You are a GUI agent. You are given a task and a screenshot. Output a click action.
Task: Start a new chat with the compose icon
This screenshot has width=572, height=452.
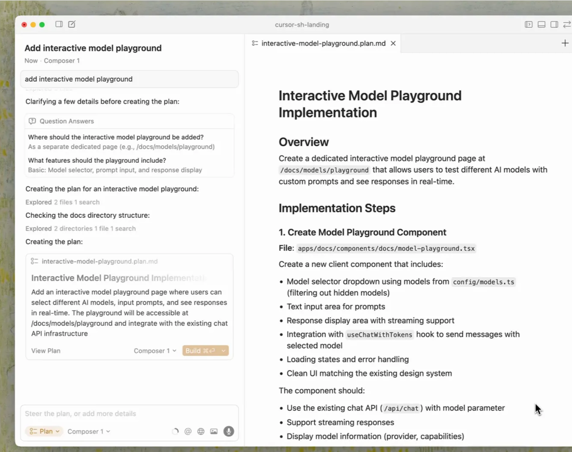(x=72, y=24)
